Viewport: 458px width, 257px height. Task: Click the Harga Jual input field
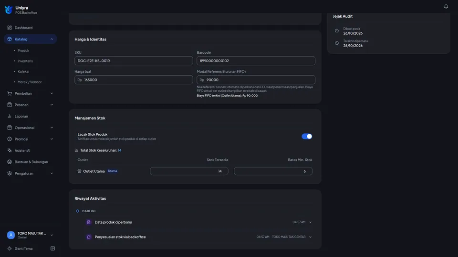(x=134, y=80)
